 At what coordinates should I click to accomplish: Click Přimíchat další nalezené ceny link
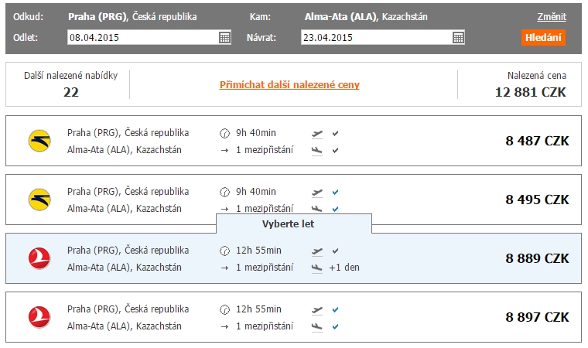click(x=289, y=85)
